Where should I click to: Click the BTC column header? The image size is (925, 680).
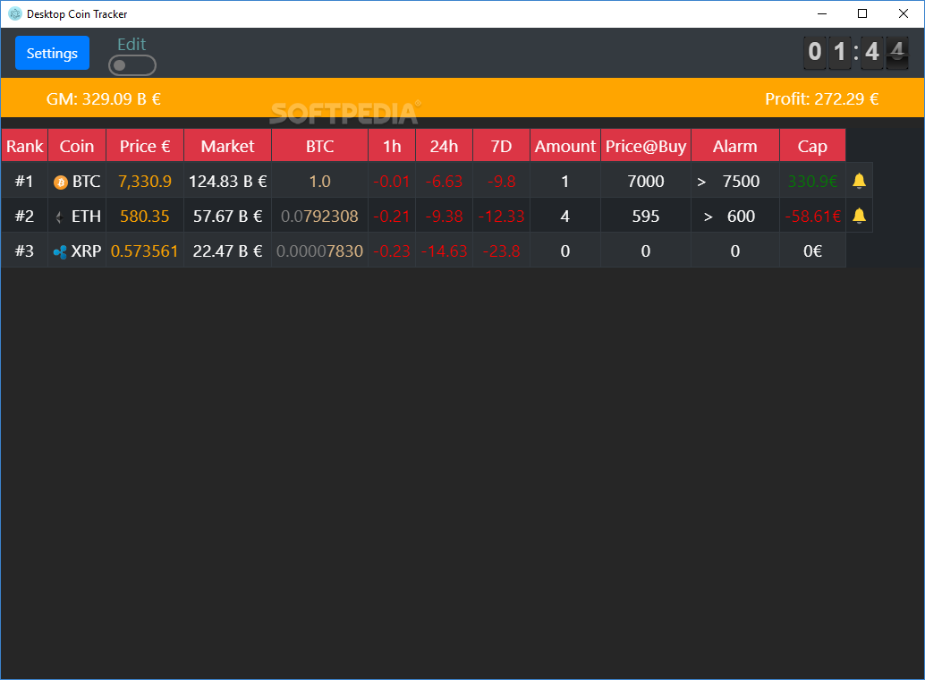(x=319, y=146)
